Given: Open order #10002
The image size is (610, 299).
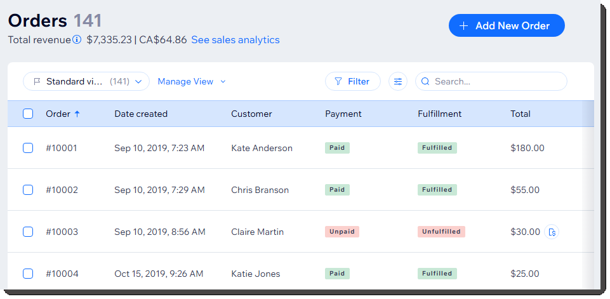Looking at the screenshot, I should [x=62, y=190].
